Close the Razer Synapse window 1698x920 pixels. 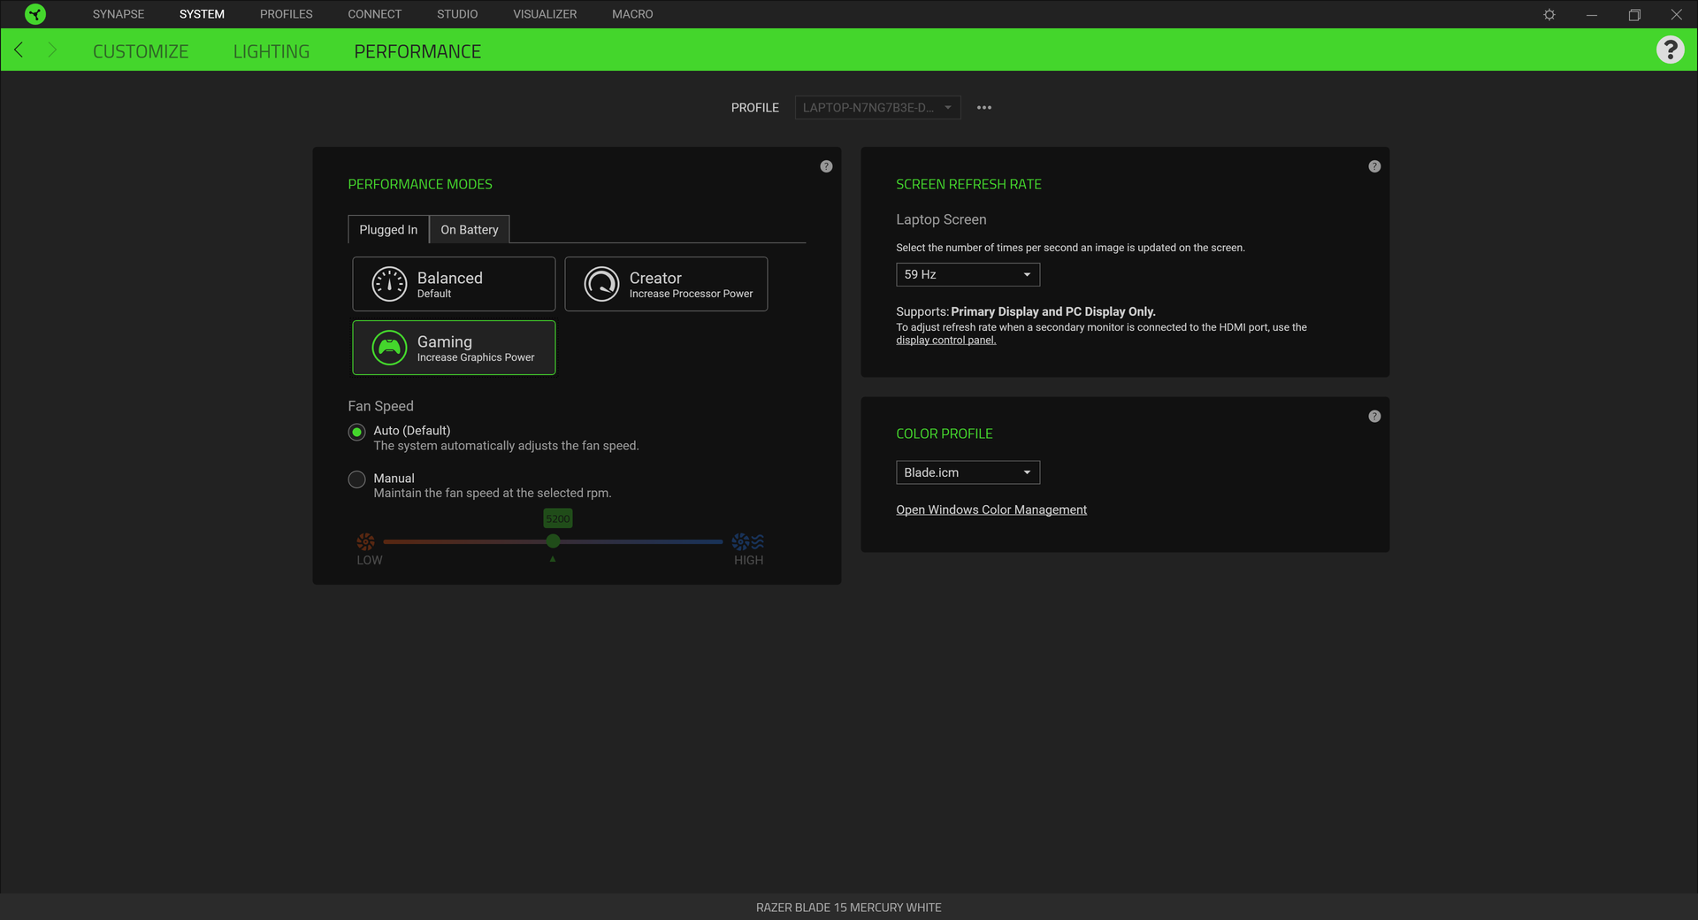[1677, 14]
